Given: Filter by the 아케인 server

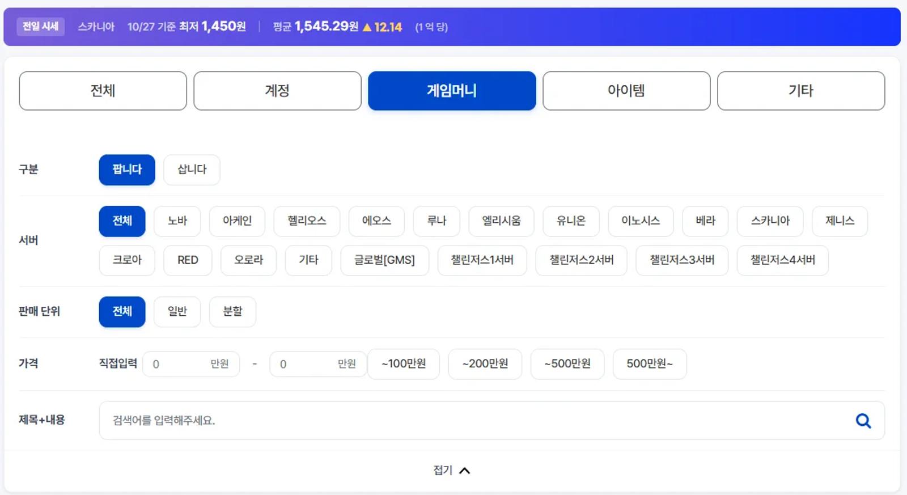Looking at the screenshot, I should click(x=237, y=221).
